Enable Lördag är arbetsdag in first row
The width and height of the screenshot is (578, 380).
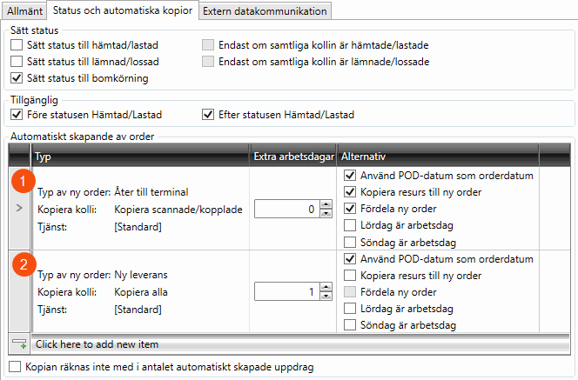pyautogui.click(x=349, y=224)
